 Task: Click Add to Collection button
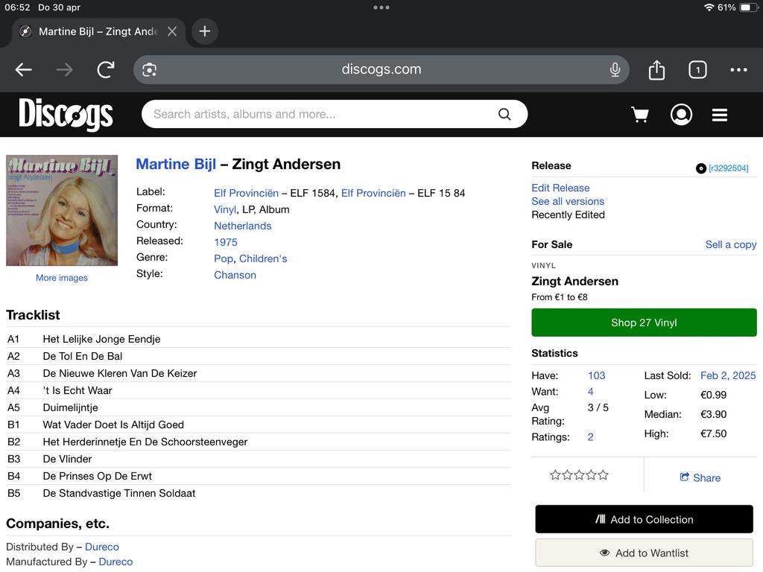pyautogui.click(x=644, y=519)
